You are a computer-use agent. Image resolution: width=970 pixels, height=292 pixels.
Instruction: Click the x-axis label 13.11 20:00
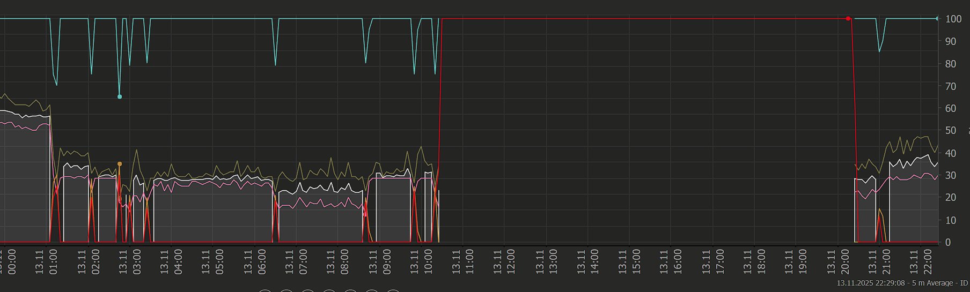837,261
